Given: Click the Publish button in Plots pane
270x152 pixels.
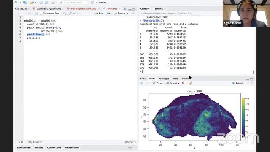Looking at the screenshot, I should pos(238,83).
